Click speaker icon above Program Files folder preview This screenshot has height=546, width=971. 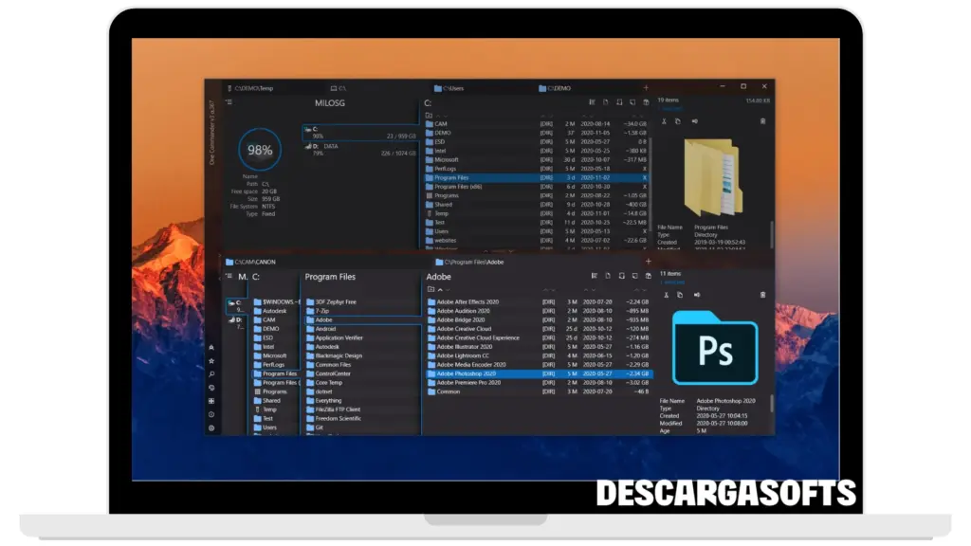tap(694, 121)
